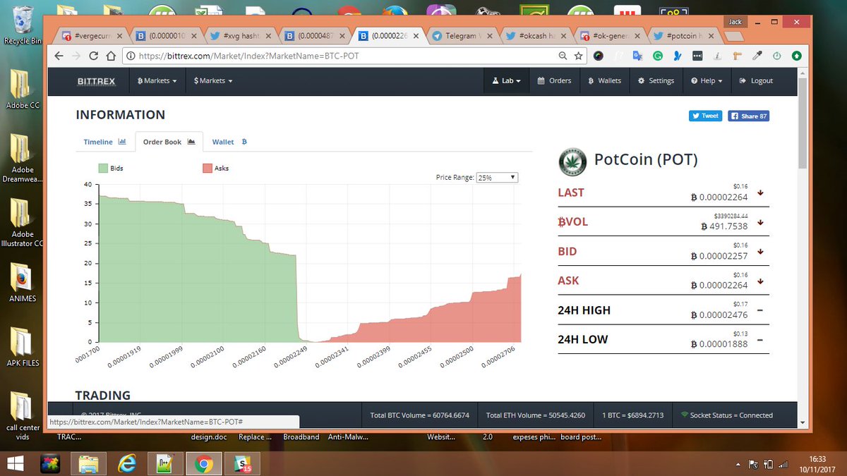Click Socket Status = Connected in footer

726,415
